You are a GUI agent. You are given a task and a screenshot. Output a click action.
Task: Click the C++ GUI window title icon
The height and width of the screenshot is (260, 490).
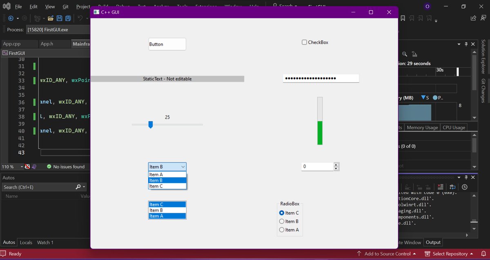[96, 12]
